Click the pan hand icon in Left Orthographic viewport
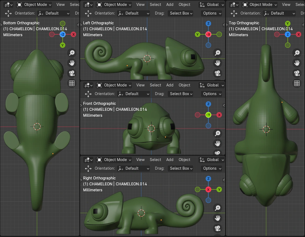305x237 pixels. [x=218, y=63]
